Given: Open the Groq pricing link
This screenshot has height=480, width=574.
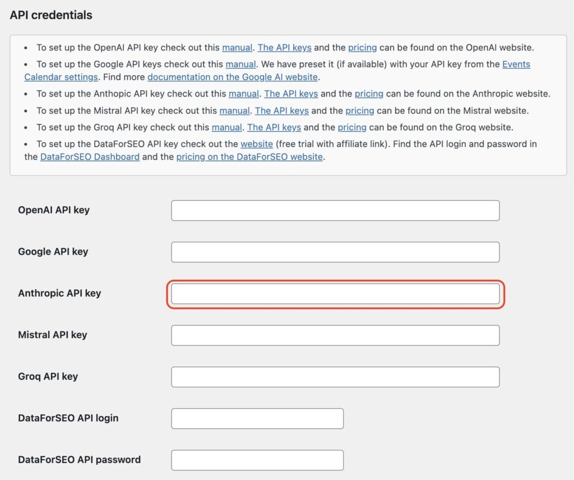Looking at the screenshot, I should tap(351, 127).
